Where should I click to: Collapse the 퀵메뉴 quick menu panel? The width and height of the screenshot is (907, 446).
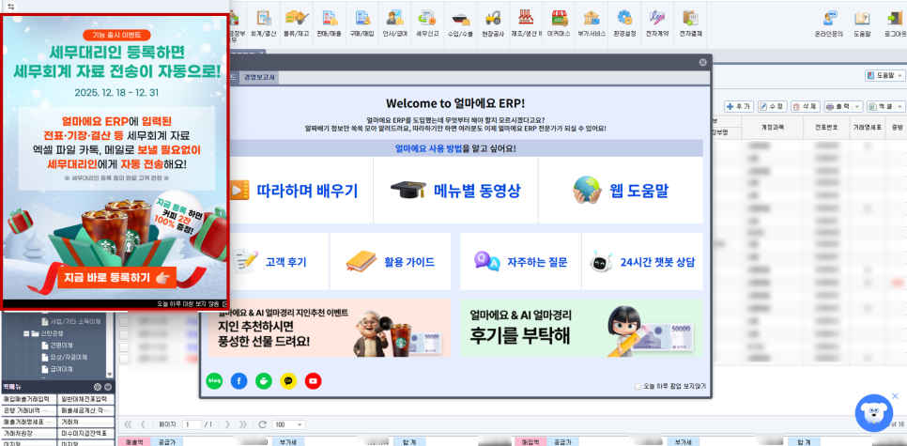tap(108, 387)
